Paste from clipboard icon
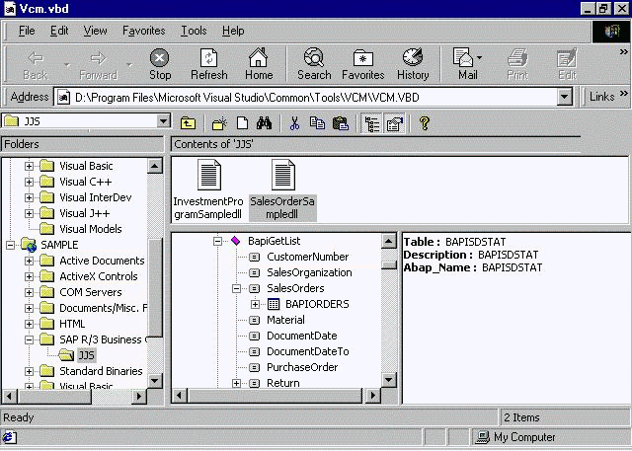Image resolution: width=632 pixels, height=451 pixels. pyautogui.click(x=341, y=123)
